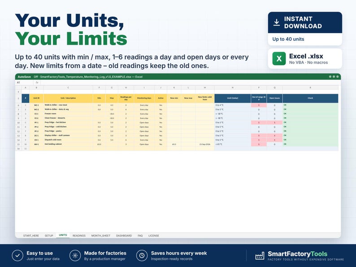Click the New max heading cell
The image size is (356, 267).
pyautogui.click(x=188, y=98)
